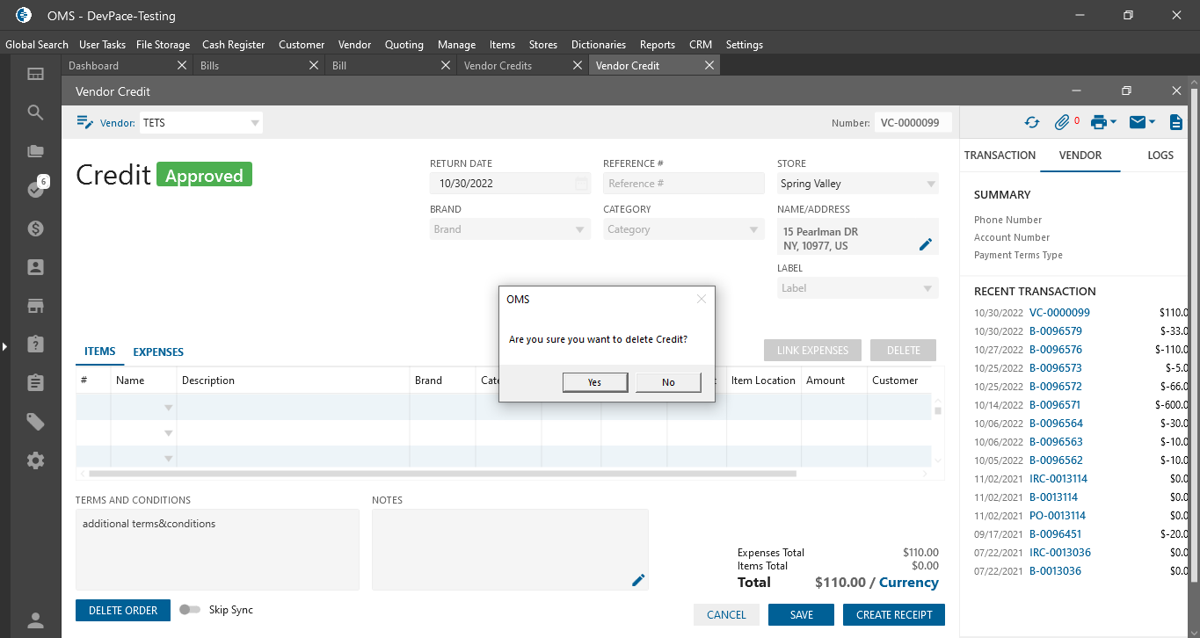This screenshot has width=1200, height=638.
Task: Click the email envelope icon
Action: (x=1138, y=122)
